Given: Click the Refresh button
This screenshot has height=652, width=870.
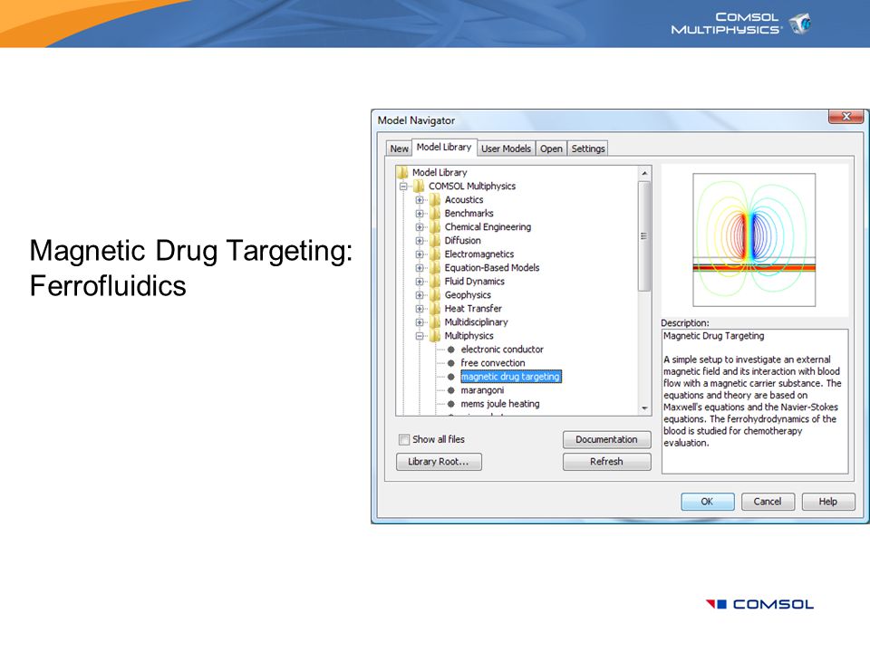Looking at the screenshot, I should click(606, 462).
